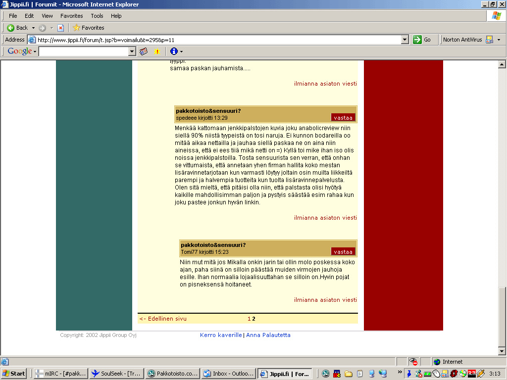Open the Tools menu

[x=97, y=16]
